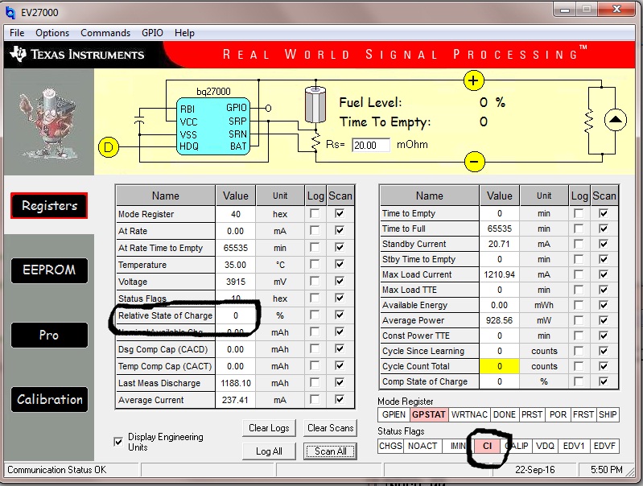The width and height of the screenshot is (643, 486).
Task: Toggle the GPSTAT mode register bit
Action: tap(429, 414)
